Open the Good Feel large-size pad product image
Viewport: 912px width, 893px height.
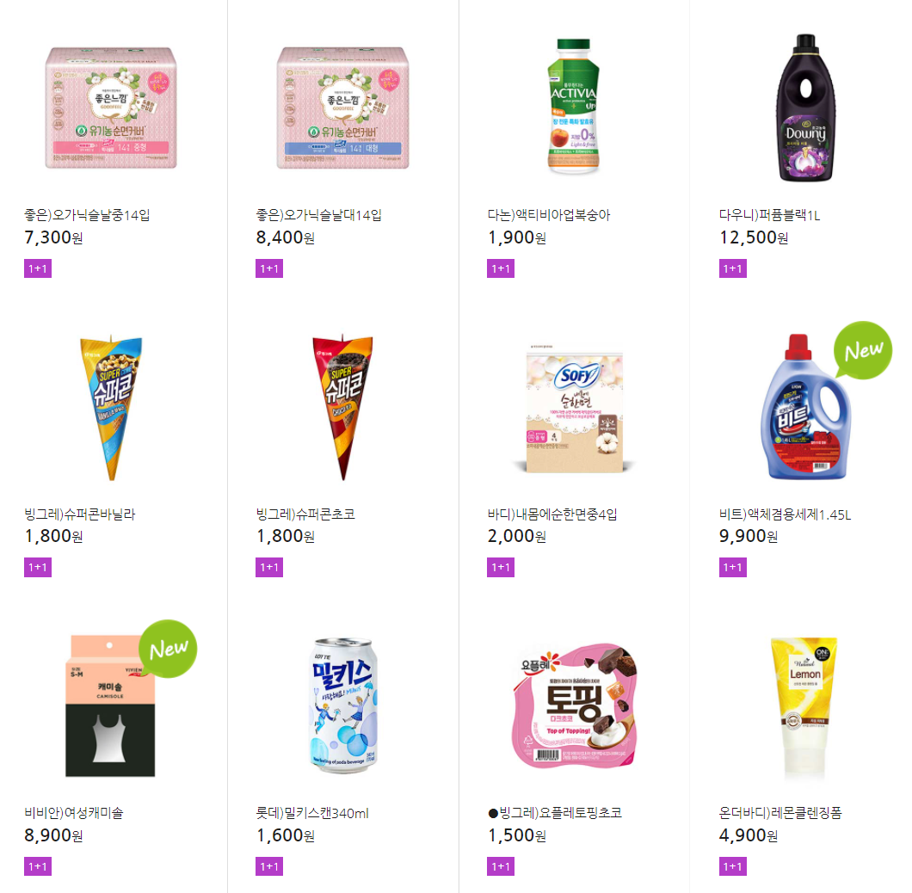[x=342, y=108]
